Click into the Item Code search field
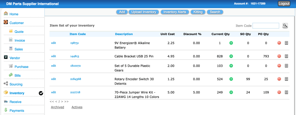Screen dimensions: 296x115 click(x=266, y=26)
